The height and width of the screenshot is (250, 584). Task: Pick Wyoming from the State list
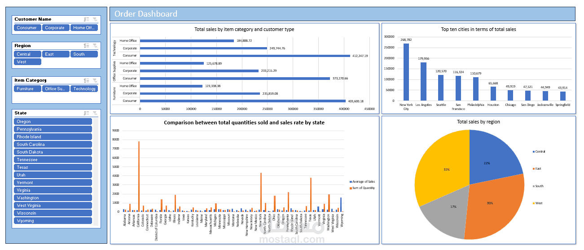[53, 221]
